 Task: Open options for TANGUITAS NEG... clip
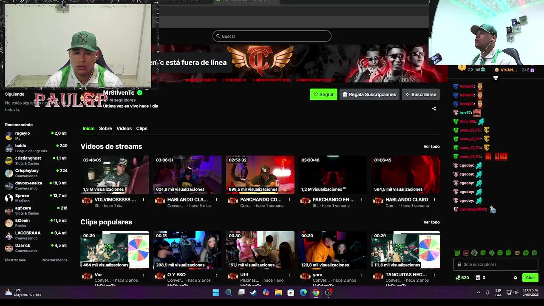[x=434, y=275]
